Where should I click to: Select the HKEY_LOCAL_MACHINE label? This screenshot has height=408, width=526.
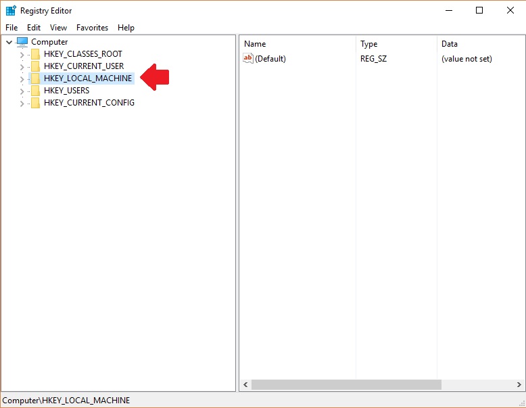point(88,78)
